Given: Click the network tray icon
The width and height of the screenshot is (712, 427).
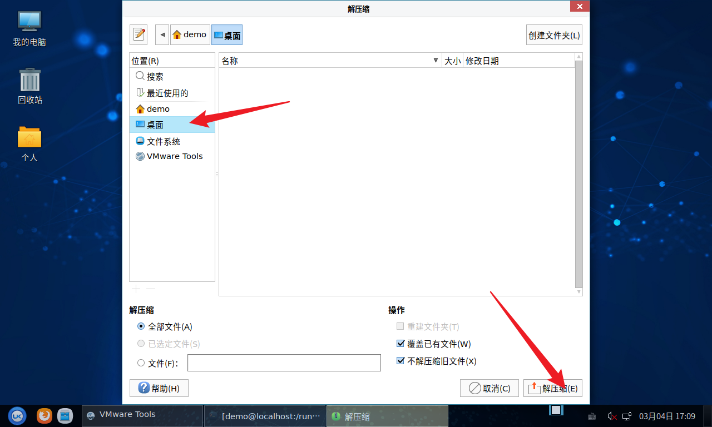Looking at the screenshot, I should (x=627, y=416).
